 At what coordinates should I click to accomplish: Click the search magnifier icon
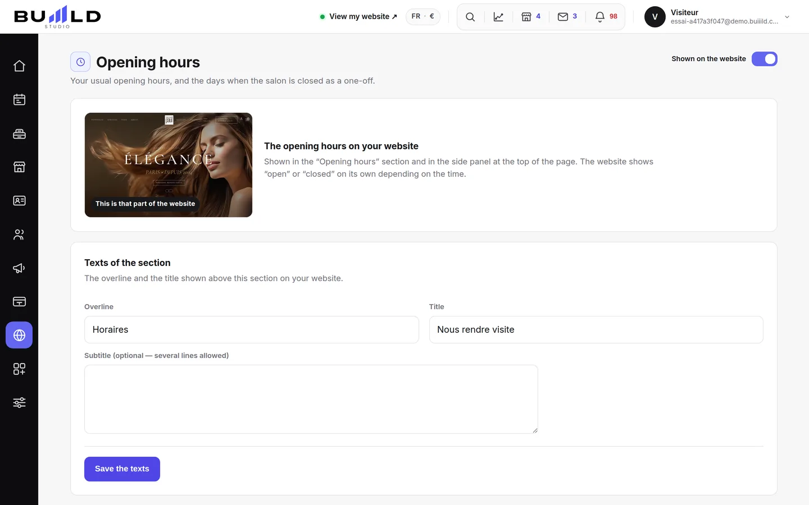coord(470,17)
